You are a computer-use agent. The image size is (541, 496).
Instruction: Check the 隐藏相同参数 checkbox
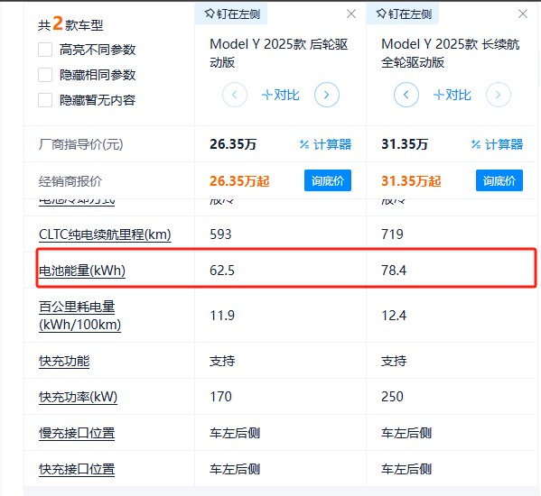[45, 75]
